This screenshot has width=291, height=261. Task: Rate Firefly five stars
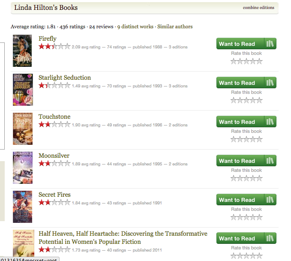tap(259, 61)
